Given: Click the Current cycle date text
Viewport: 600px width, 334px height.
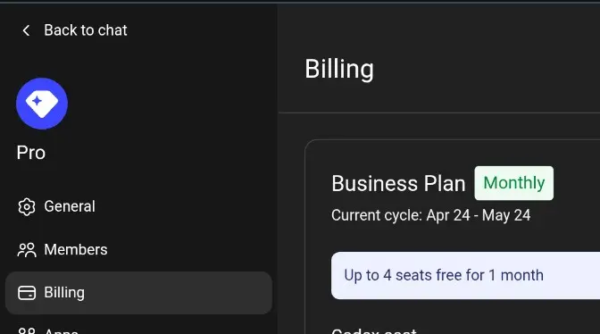Looking at the screenshot, I should pos(431,215).
